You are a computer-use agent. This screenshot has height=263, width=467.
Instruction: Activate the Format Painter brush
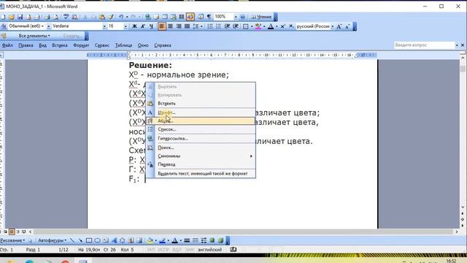111,17
